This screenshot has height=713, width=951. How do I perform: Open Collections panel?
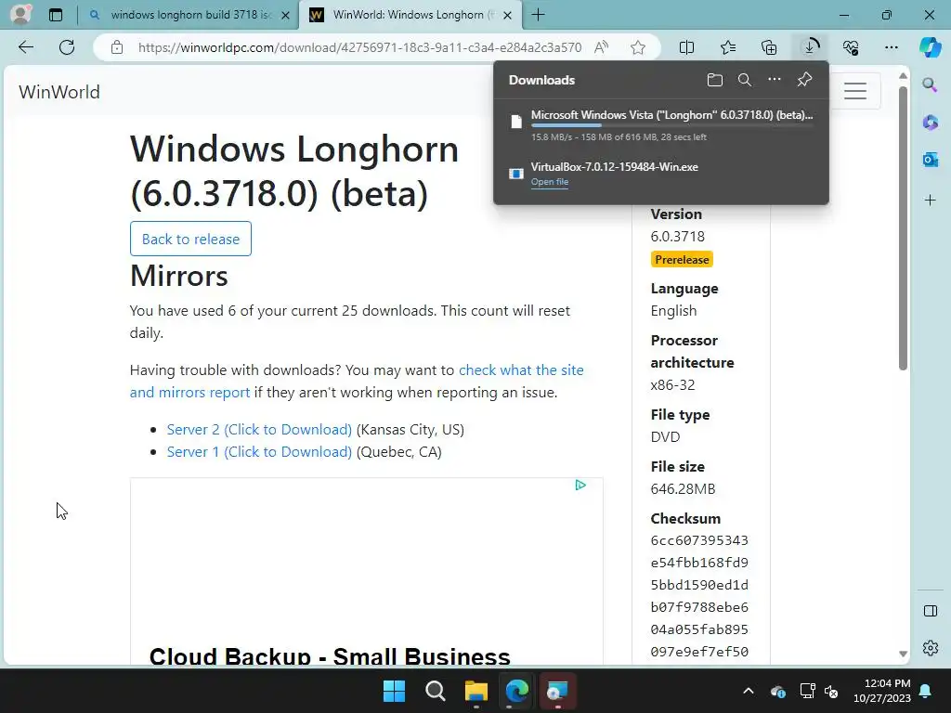[769, 47]
